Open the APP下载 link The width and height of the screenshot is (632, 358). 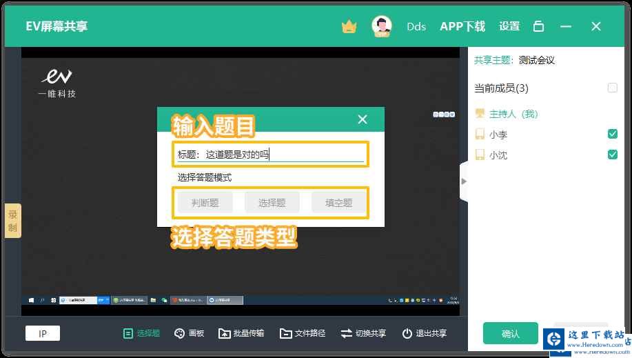click(x=462, y=27)
